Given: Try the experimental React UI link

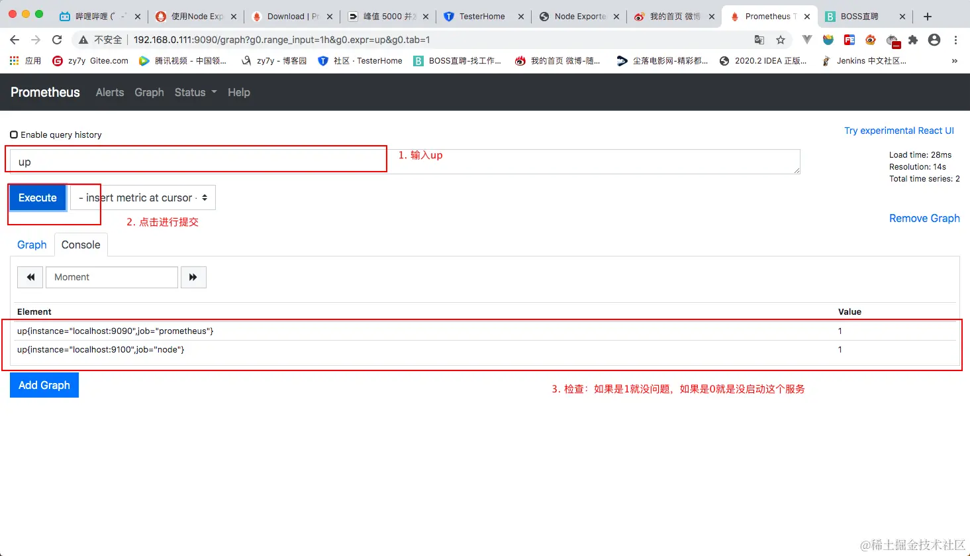Looking at the screenshot, I should click(899, 131).
